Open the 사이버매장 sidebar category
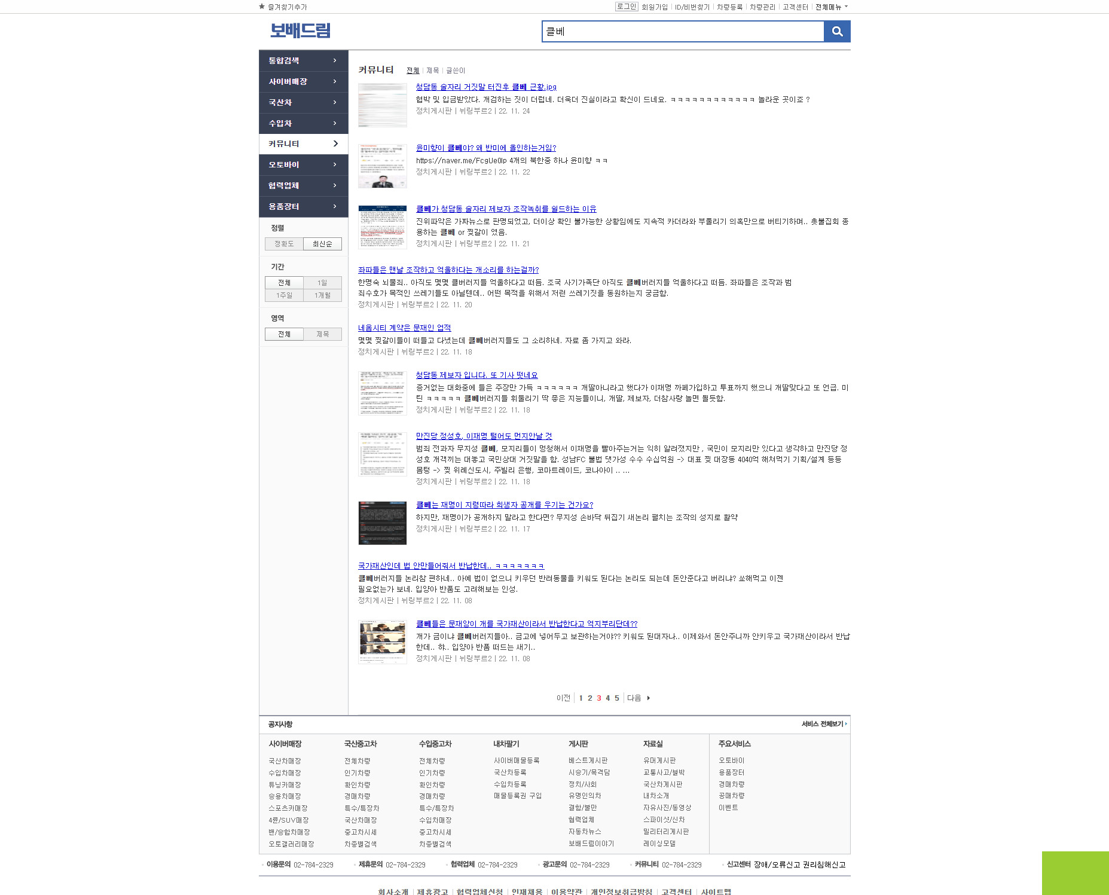Screen dimensions: 1109x895 tap(303, 81)
